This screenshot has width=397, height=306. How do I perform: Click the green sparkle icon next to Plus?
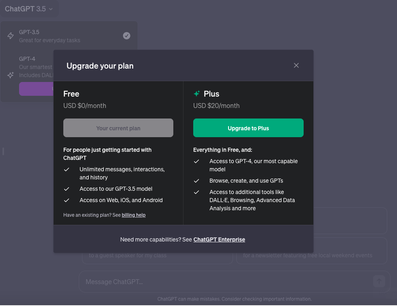pos(197,94)
